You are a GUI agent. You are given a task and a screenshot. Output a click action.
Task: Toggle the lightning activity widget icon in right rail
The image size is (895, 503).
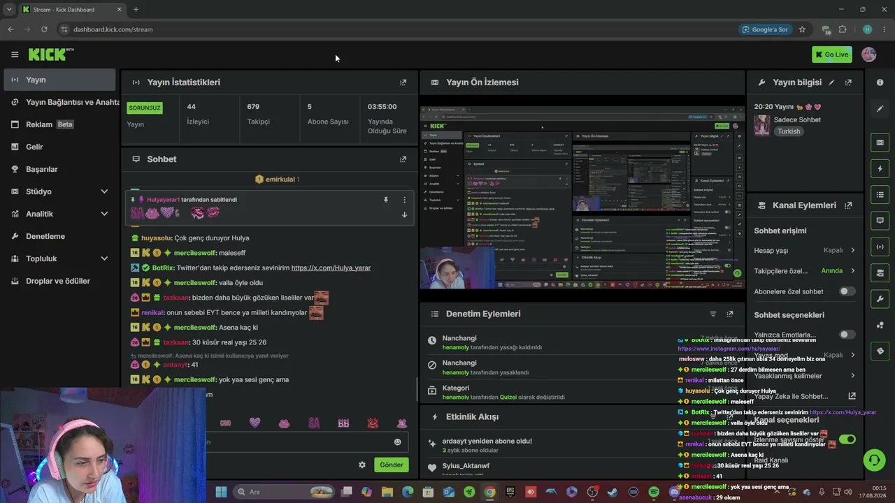click(880, 168)
